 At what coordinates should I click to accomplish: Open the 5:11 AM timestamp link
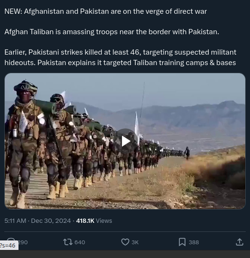point(15,221)
